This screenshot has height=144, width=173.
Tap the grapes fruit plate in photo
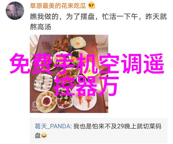[x=64, y=99]
